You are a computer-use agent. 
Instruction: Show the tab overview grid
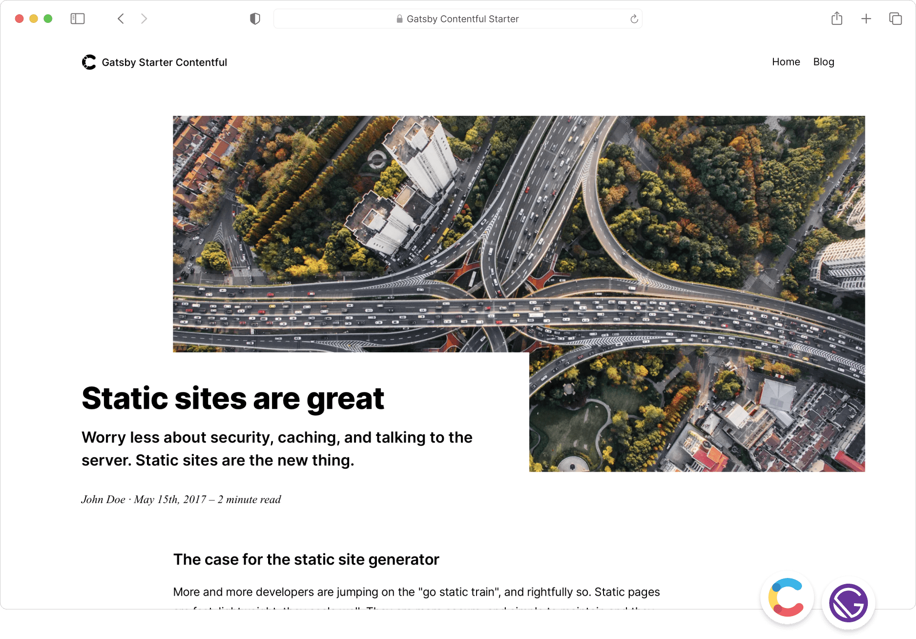(895, 19)
